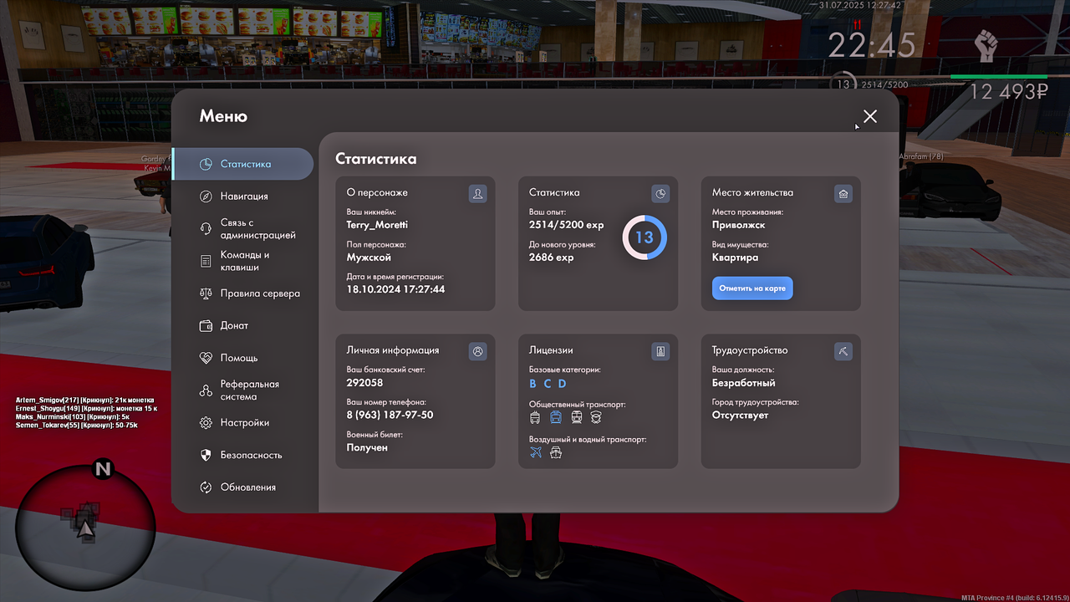Screen dimensions: 1070x602
Task: Open the Навигация menu section
Action: click(x=242, y=196)
